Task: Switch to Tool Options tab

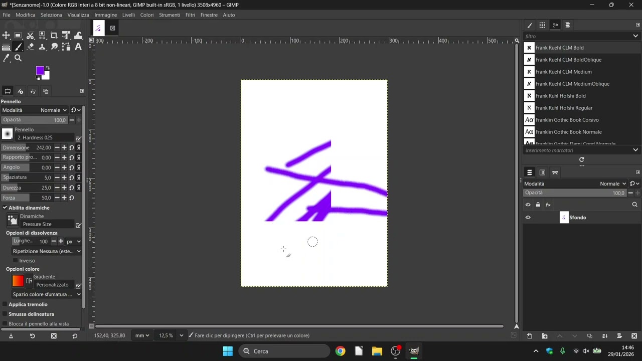Action: (8, 91)
